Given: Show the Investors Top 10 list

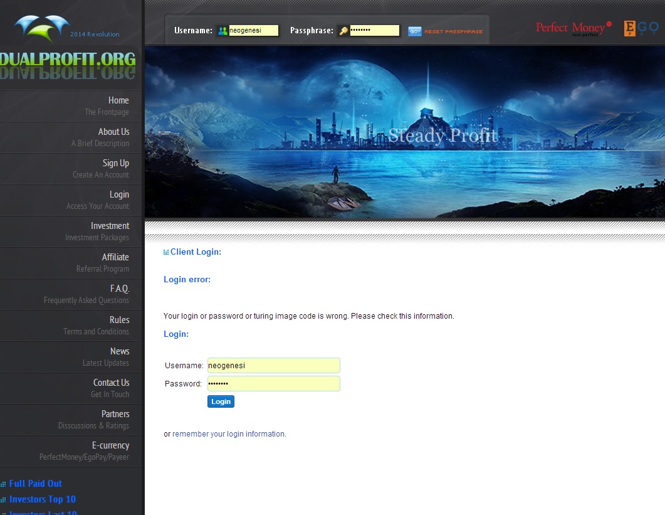Looking at the screenshot, I should [x=42, y=499].
